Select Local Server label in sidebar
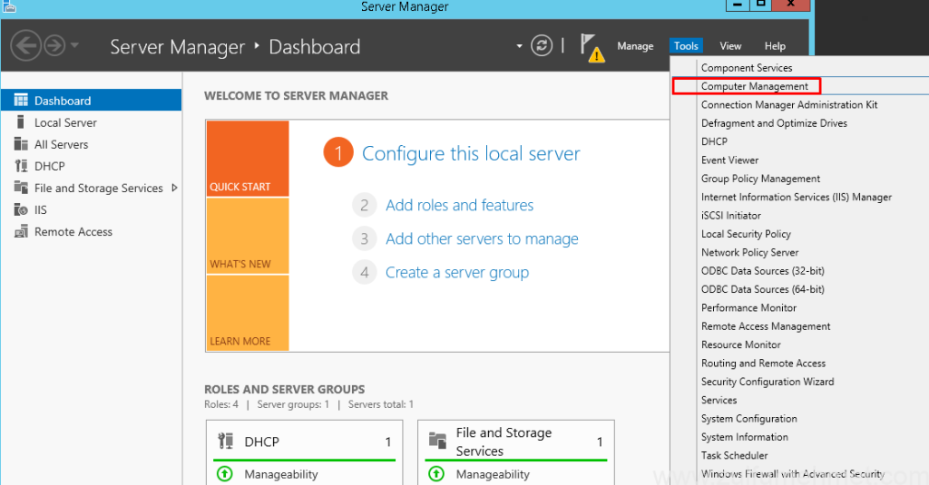Screen dimensions: 929x485 coord(65,122)
